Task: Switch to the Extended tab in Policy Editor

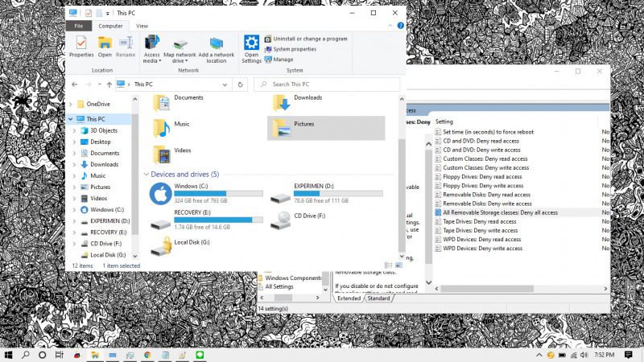Action: [x=349, y=298]
